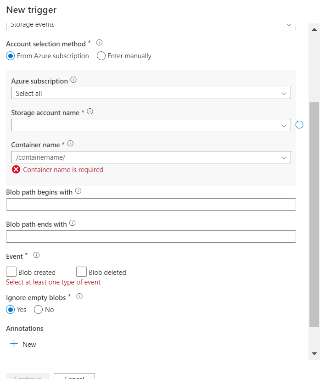Select the Enter manually radio option

point(101,56)
